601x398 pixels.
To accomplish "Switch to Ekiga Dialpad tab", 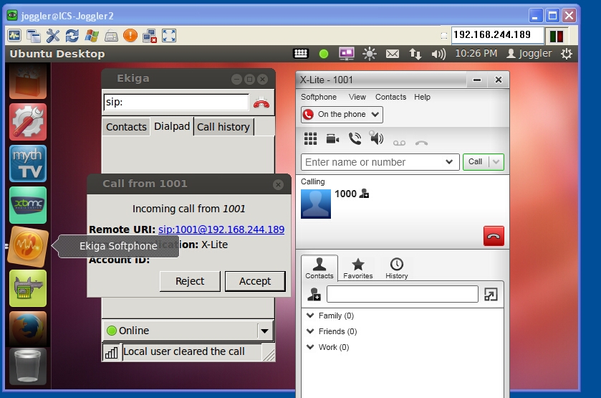I will point(172,126).
